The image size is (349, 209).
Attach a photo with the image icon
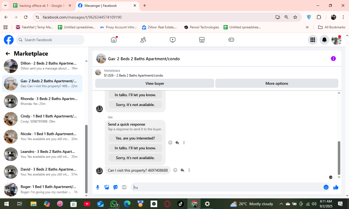tap(107, 187)
